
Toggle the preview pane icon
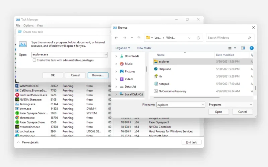click(243, 48)
